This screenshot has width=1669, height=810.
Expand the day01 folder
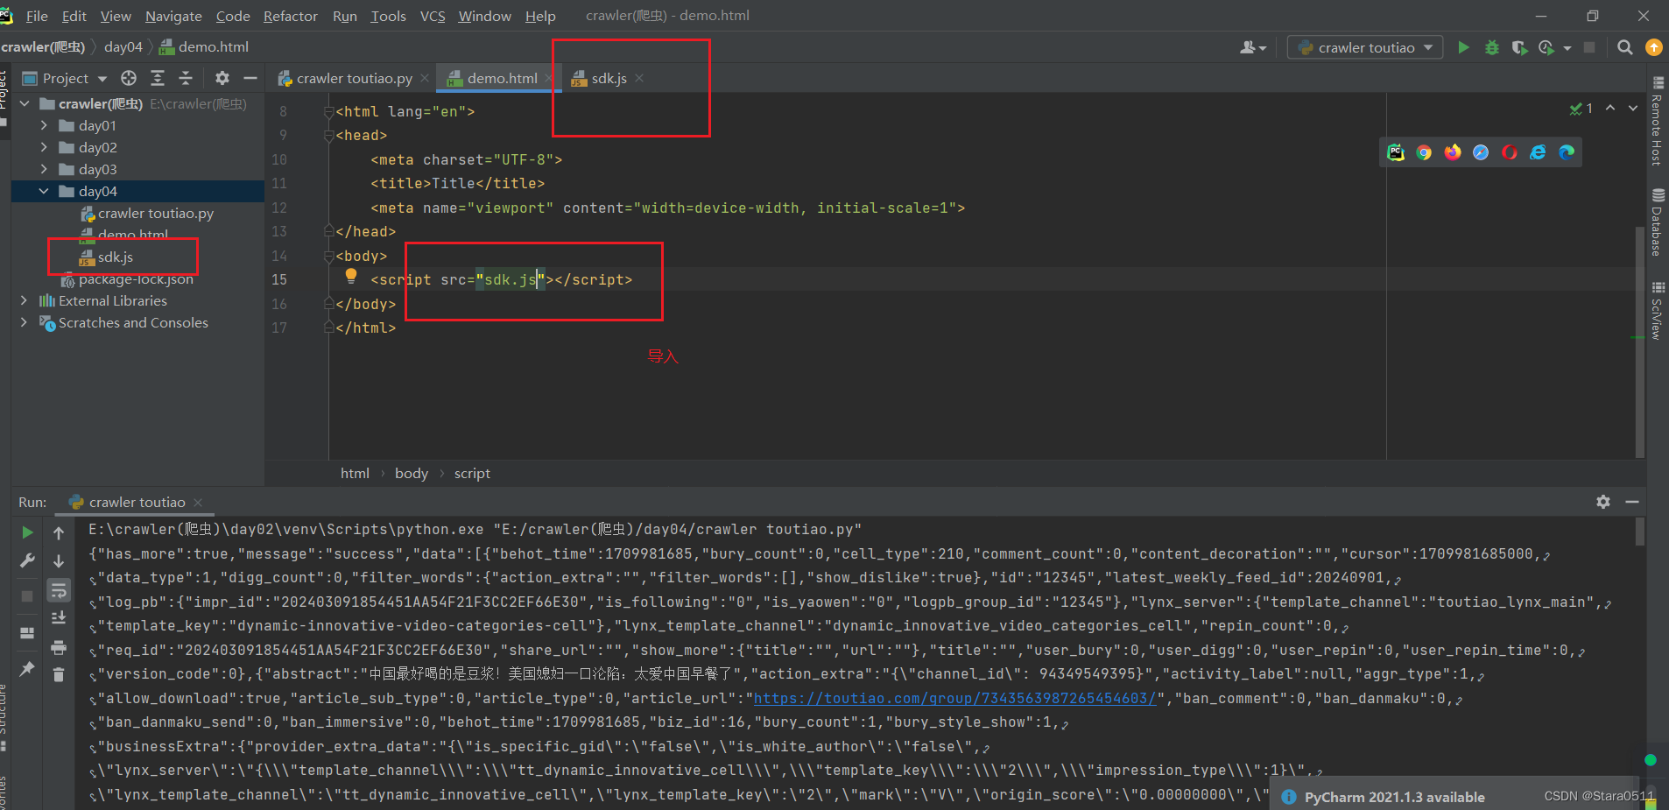click(44, 125)
